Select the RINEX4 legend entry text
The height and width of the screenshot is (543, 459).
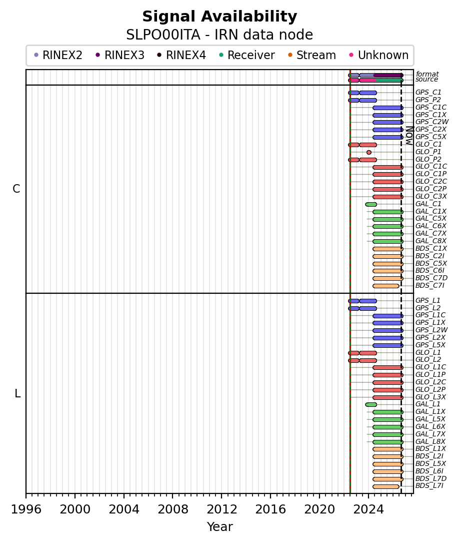(x=185, y=55)
